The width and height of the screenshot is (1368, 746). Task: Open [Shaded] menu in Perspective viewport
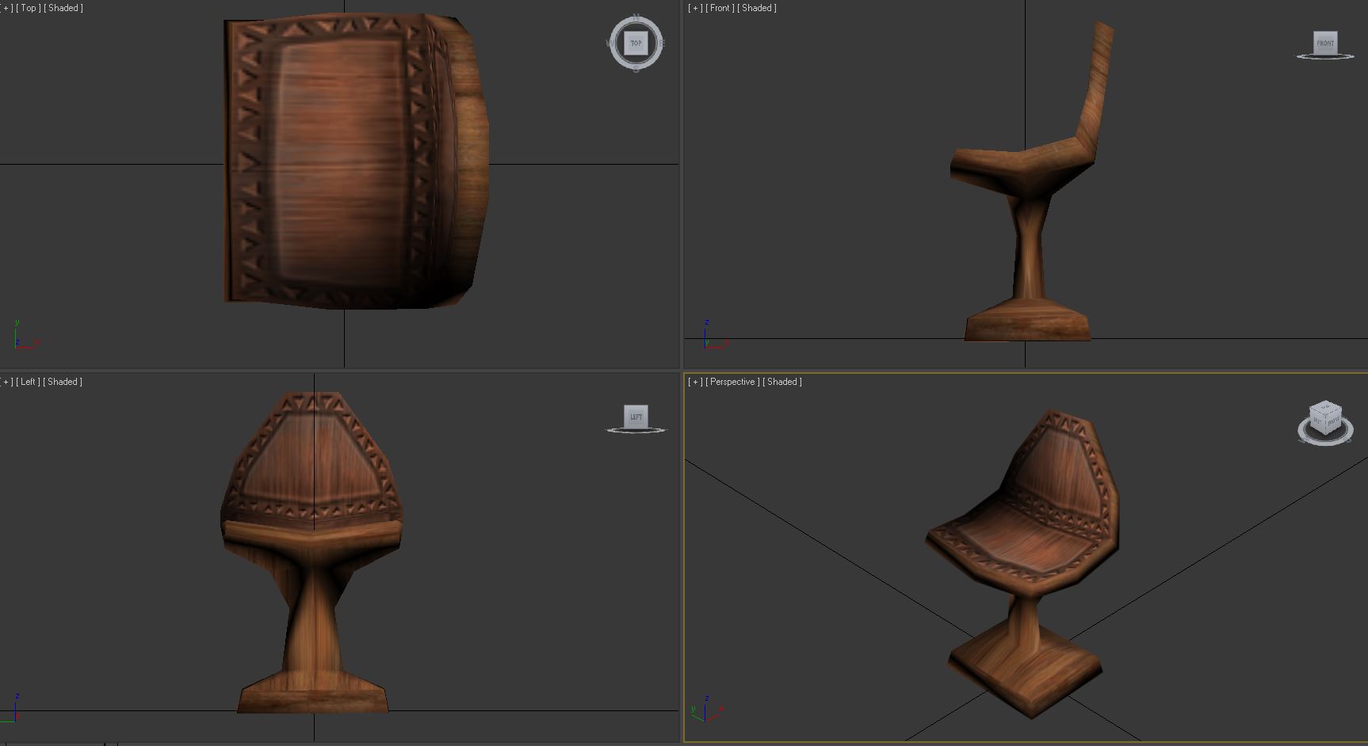pos(782,382)
